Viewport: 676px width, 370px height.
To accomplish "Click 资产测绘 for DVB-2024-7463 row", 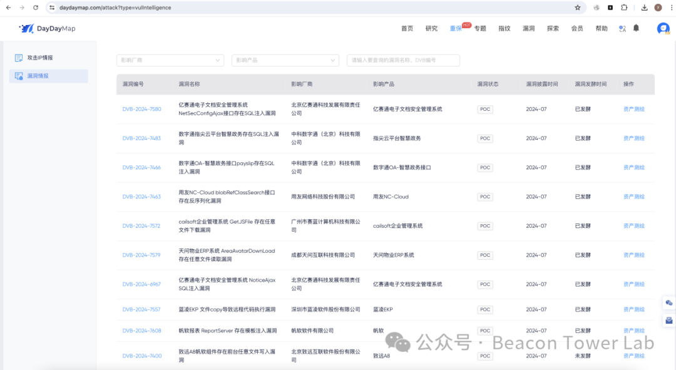I will [x=633, y=197].
